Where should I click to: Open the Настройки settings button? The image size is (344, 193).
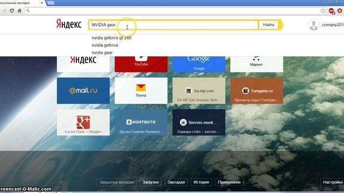tap(333, 182)
